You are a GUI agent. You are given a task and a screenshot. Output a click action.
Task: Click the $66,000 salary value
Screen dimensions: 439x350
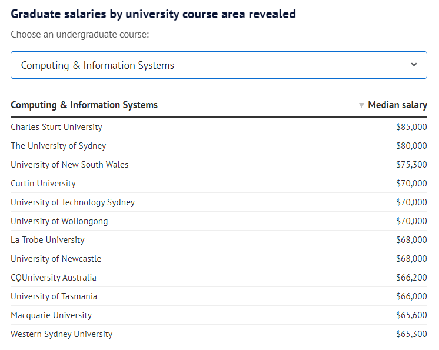point(411,296)
